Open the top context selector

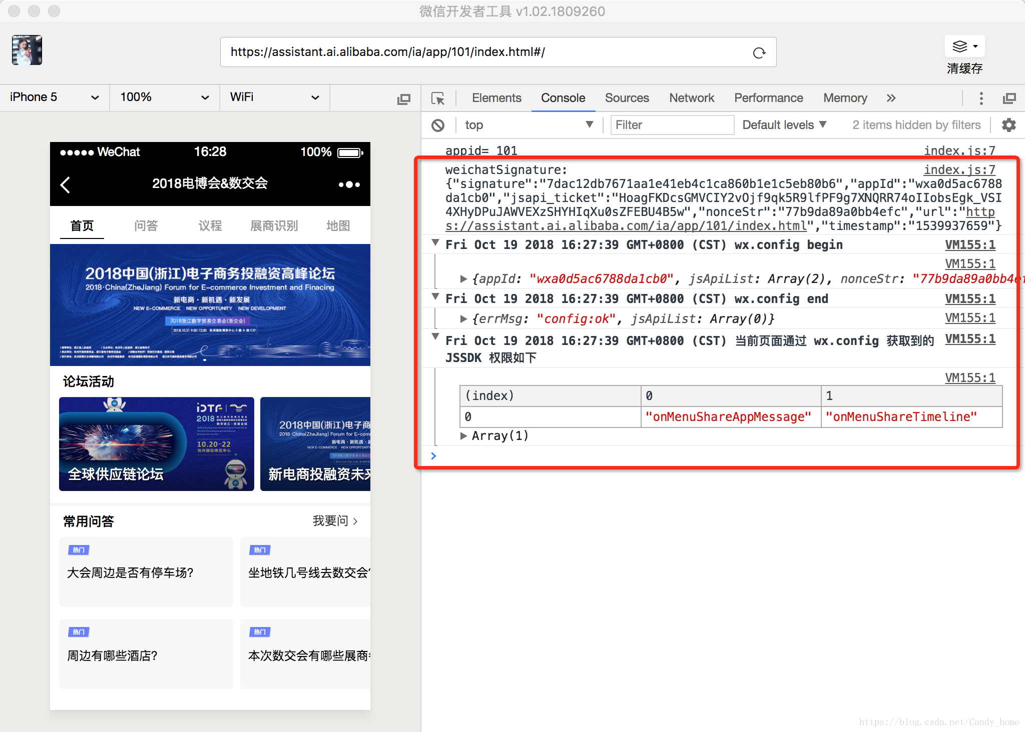[529, 125]
